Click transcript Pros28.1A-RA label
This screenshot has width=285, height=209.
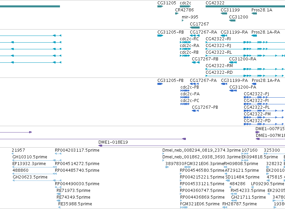pos(266,32)
